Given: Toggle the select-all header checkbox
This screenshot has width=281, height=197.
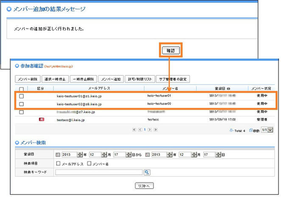Looking at the screenshot, I should (x=22, y=89).
